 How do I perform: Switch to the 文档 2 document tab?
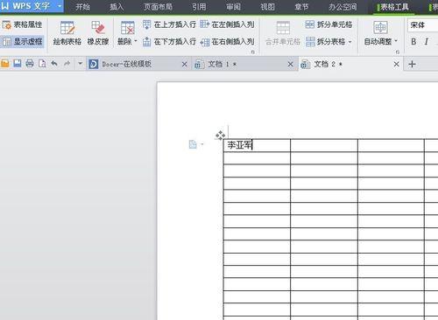pyautogui.click(x=350, y=64)
